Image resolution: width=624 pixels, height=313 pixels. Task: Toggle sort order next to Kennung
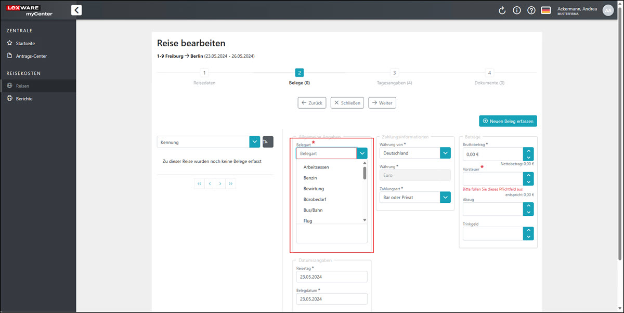click(x=268, y=142)
